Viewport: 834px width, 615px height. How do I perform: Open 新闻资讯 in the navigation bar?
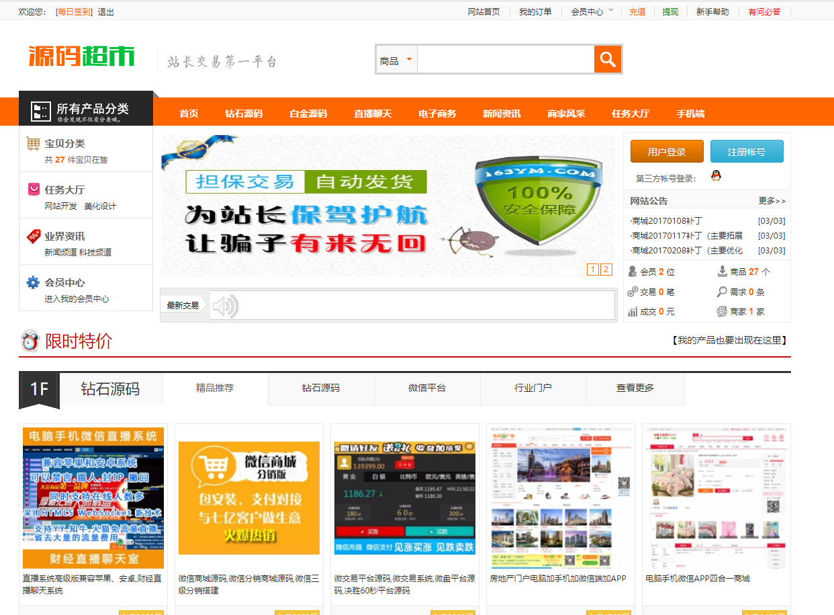[502, 114]
